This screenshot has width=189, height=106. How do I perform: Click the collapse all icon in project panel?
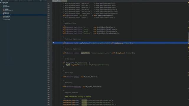[42, 1]
